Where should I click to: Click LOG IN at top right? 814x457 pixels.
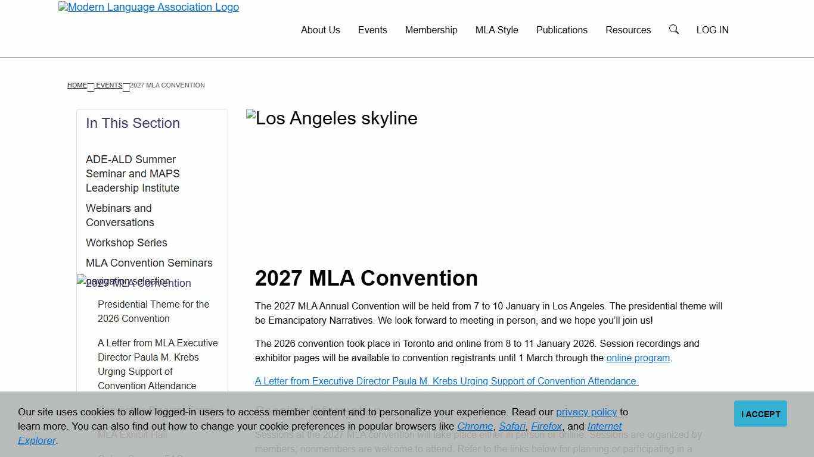(712, 30)
